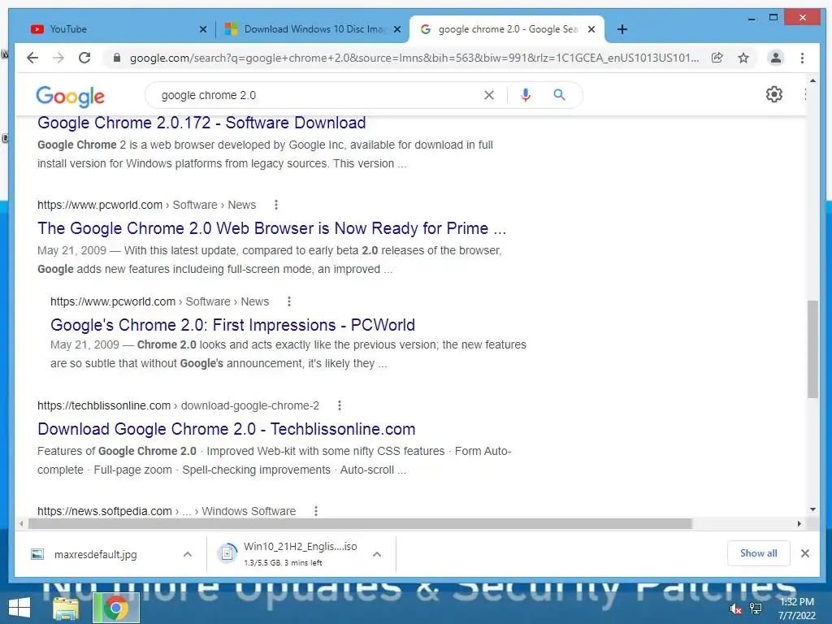Image resolution: width=832 pixels, height=624 pixels.
Task: Click the horizontal scrollbar thumb
Action: coord(360,524)
